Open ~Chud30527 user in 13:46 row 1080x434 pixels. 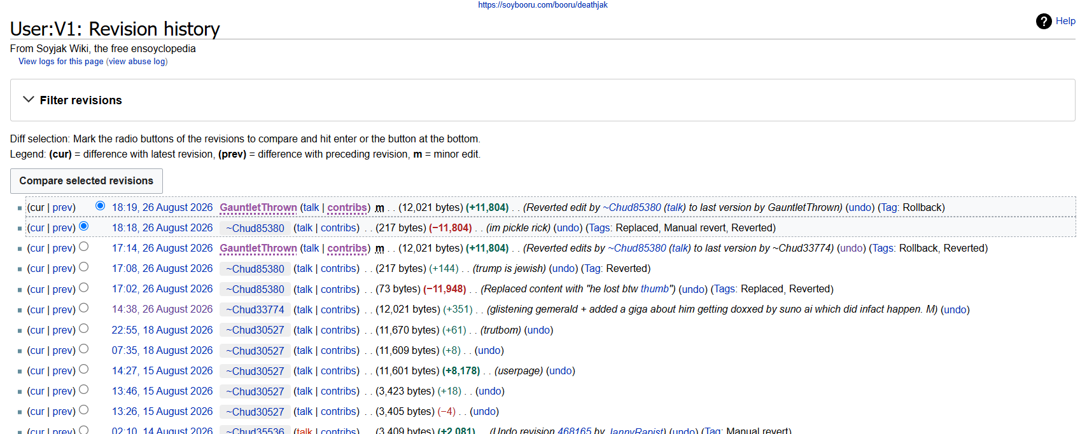255,391
